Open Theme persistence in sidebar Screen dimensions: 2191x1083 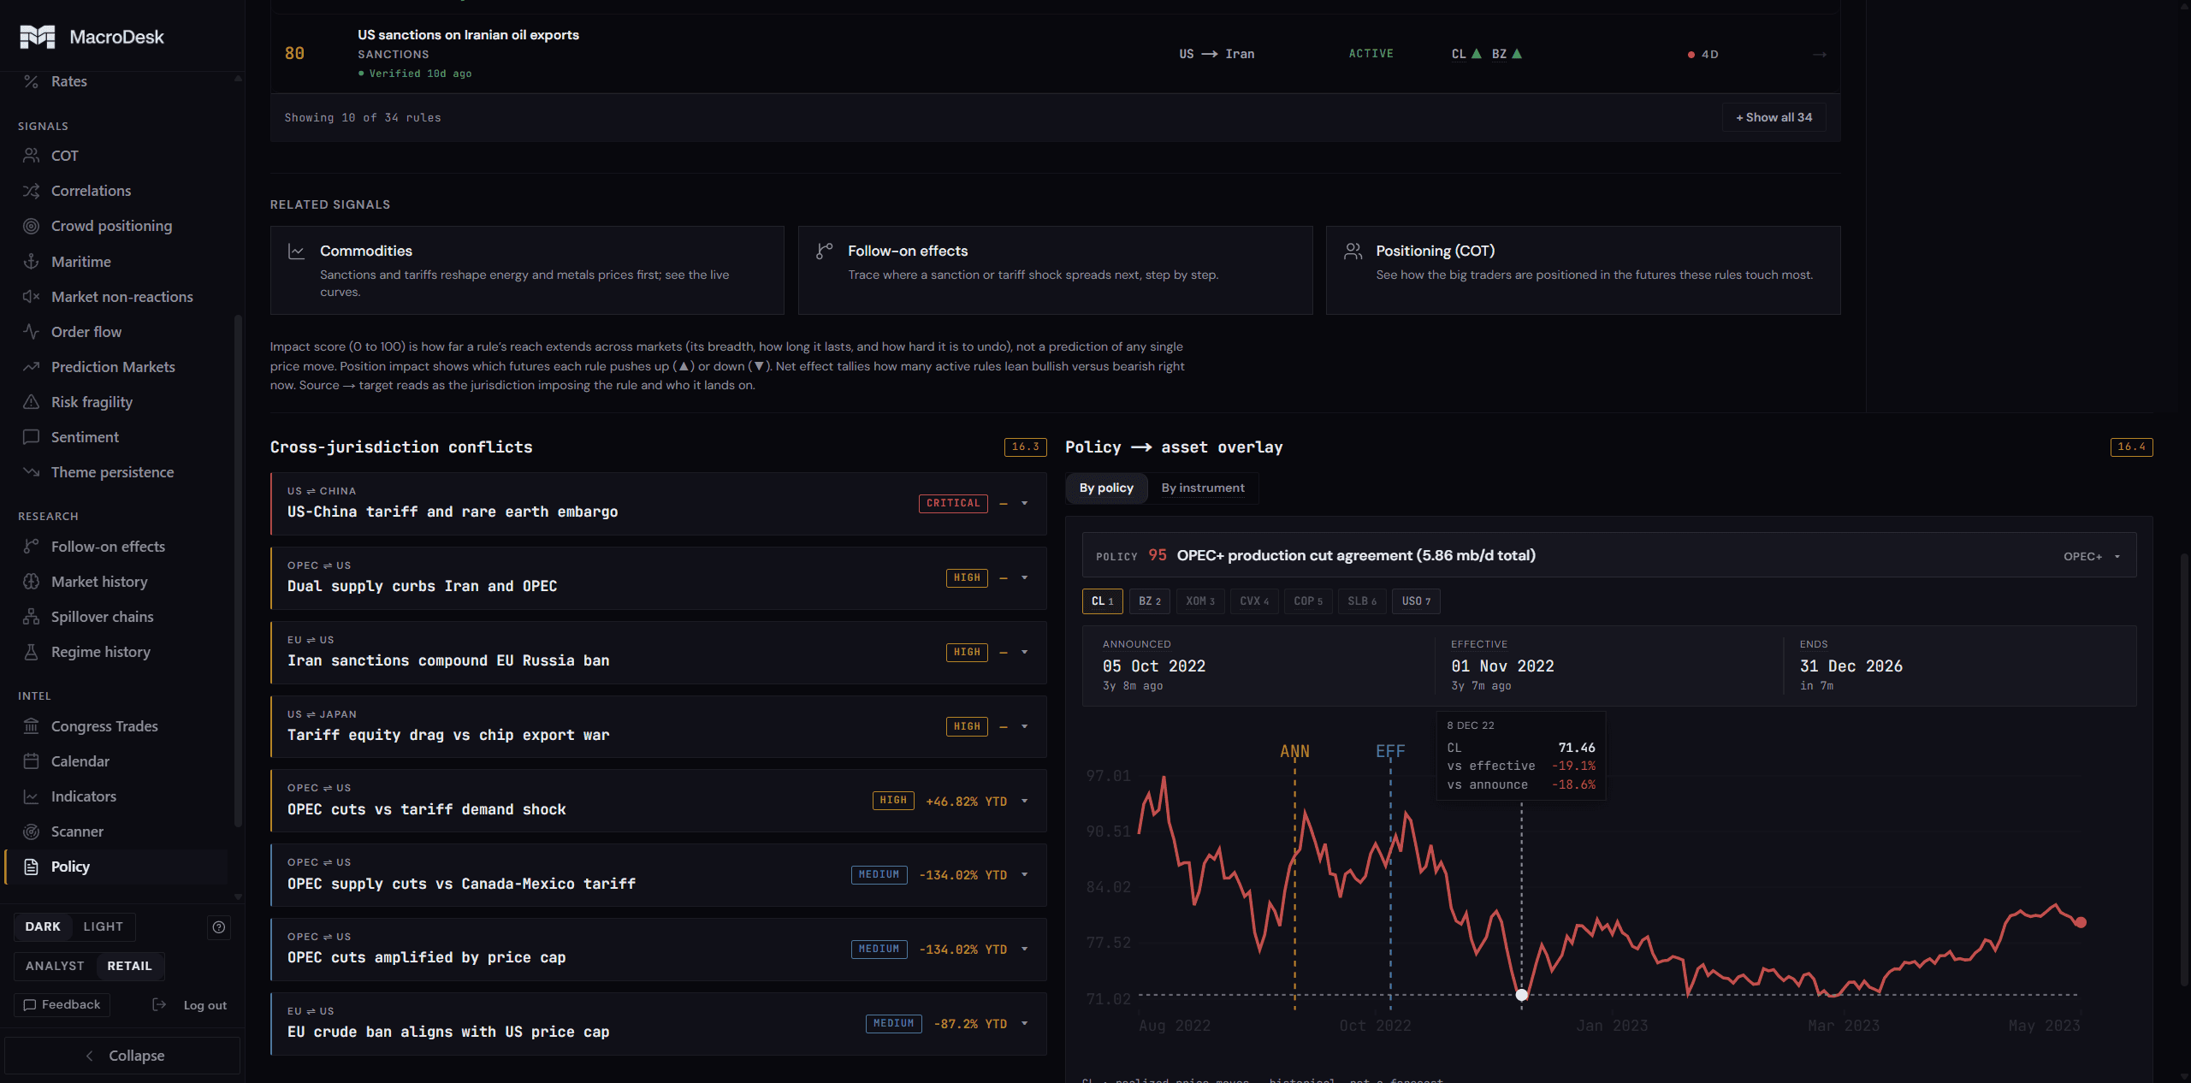[112, 472]
